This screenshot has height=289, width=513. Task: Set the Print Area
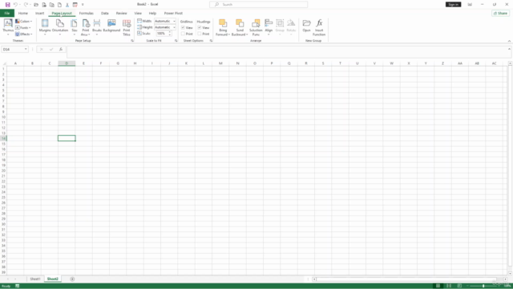(86, 27)
